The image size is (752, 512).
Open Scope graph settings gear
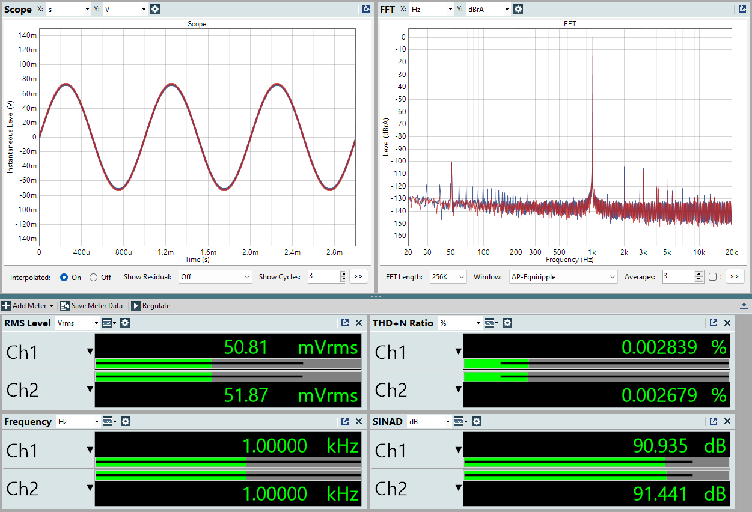155,9
